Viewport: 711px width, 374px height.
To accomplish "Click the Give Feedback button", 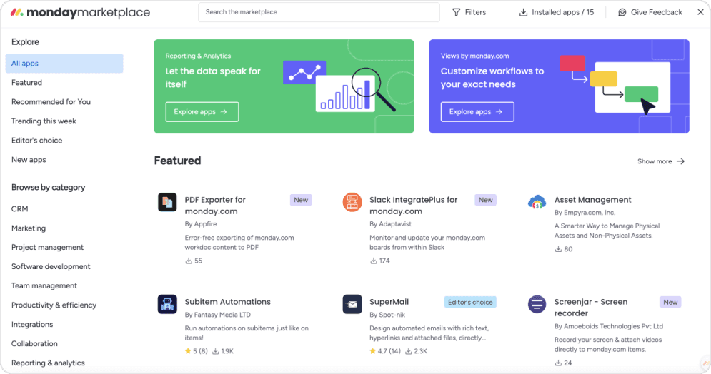I will pos(650,12).
